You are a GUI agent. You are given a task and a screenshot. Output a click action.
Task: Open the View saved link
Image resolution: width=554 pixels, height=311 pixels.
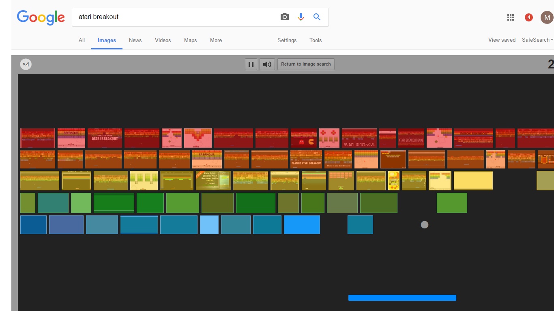point(502,40)
